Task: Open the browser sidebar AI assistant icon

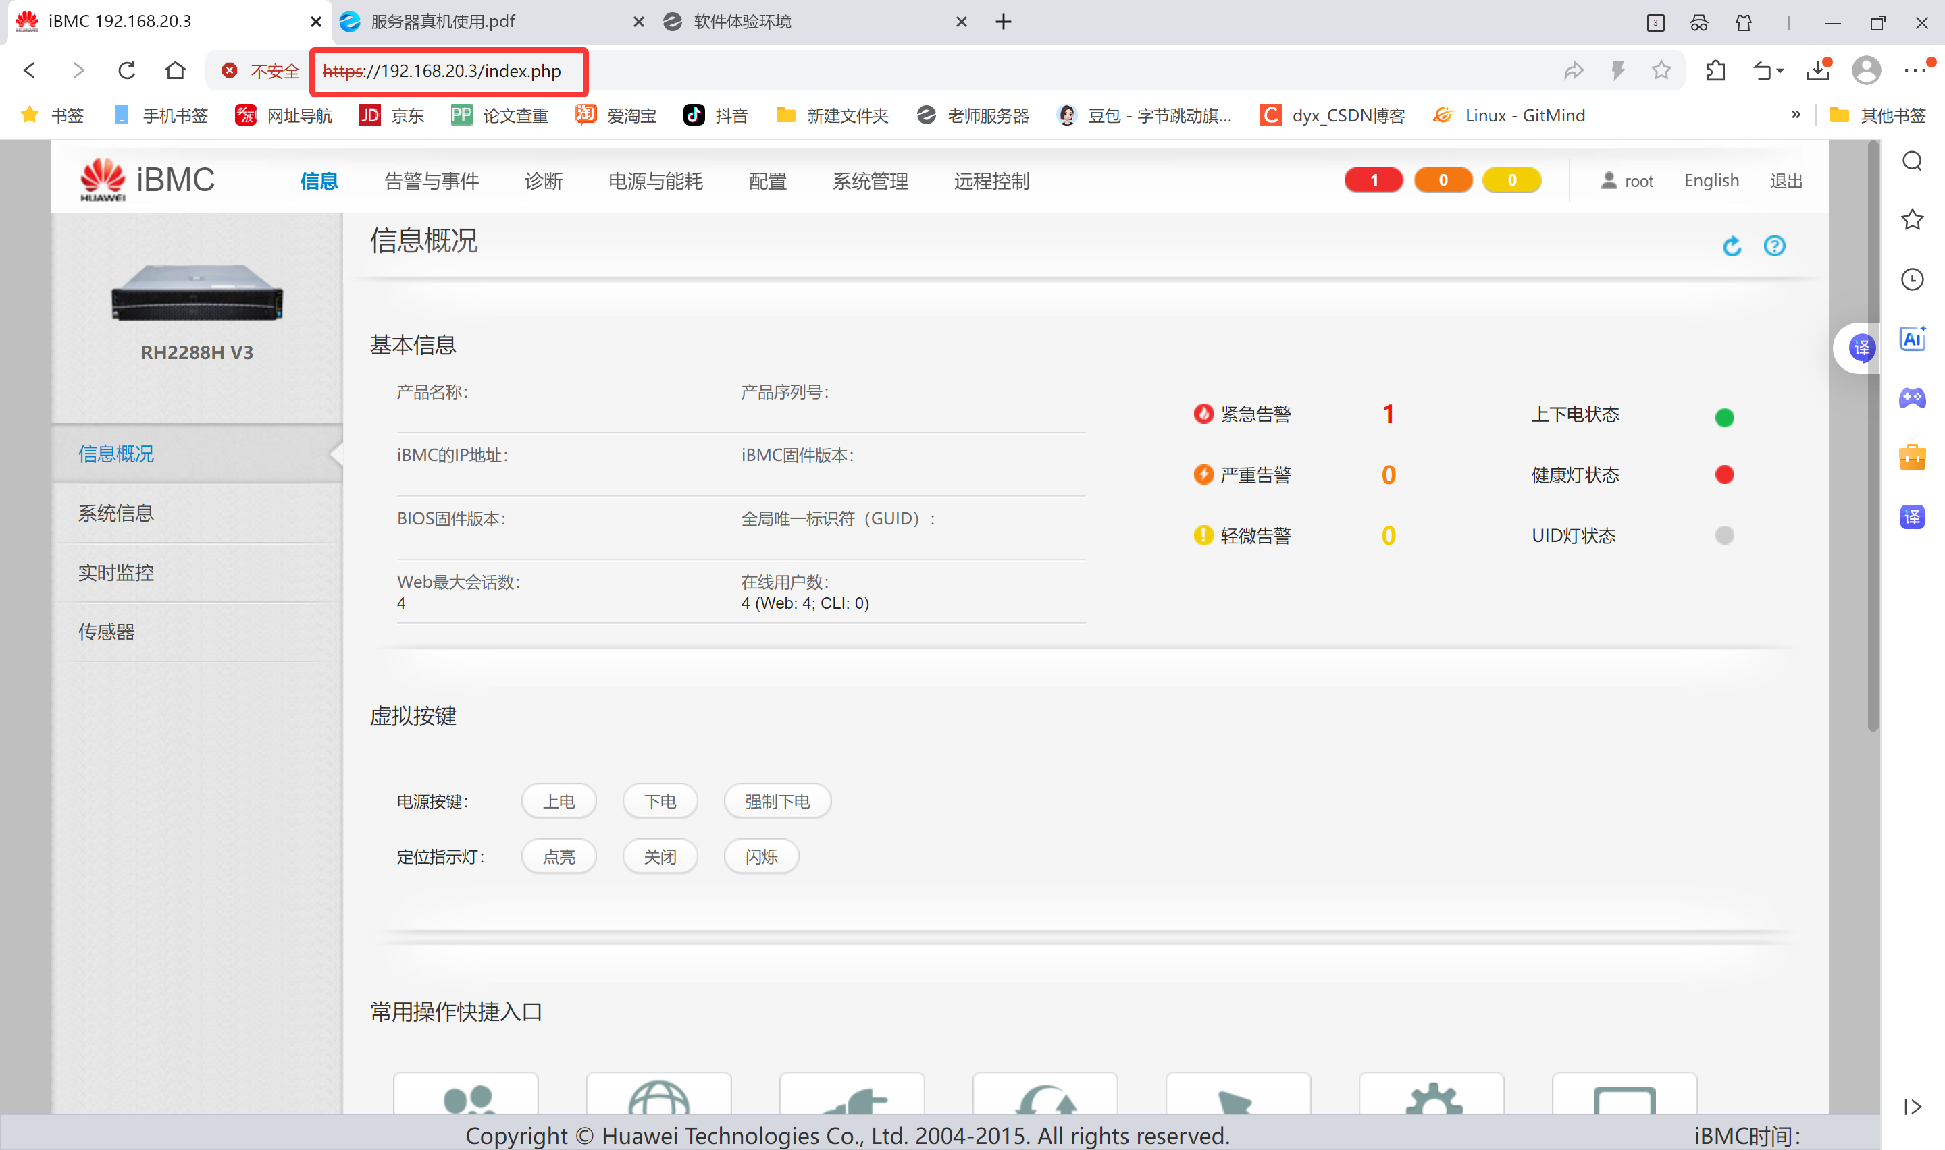Action: click(1912, 339)
